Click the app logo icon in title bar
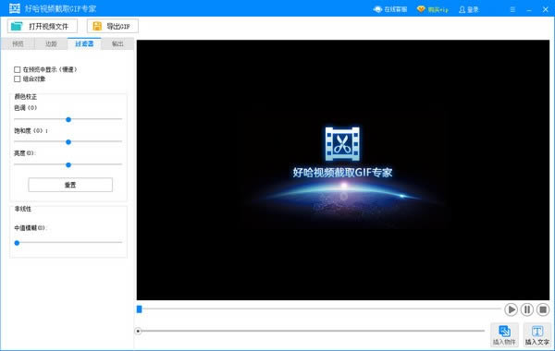The height and width of the screenshot is (351, 555). pyautogui.click(x=15, y=8)
